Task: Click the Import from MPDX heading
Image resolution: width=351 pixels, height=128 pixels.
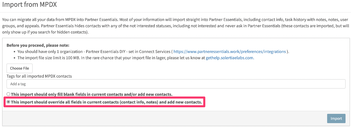Action: pos(29,5)
